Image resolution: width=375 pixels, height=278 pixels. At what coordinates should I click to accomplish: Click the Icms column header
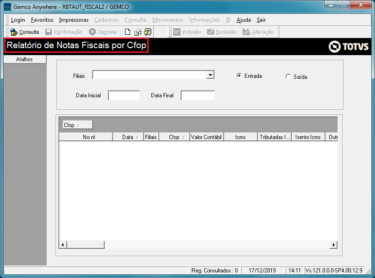click(x=240, y=137)
